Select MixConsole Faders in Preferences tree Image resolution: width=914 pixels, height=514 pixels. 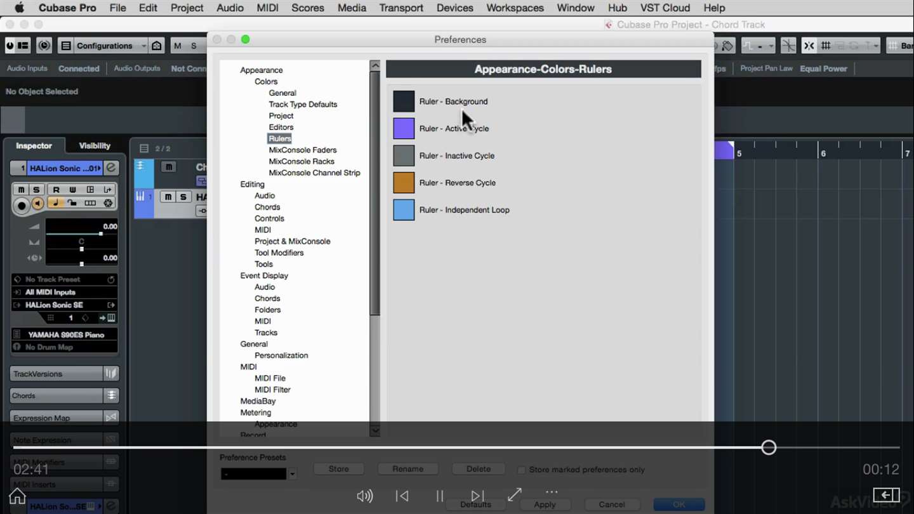tap(303, 150)
